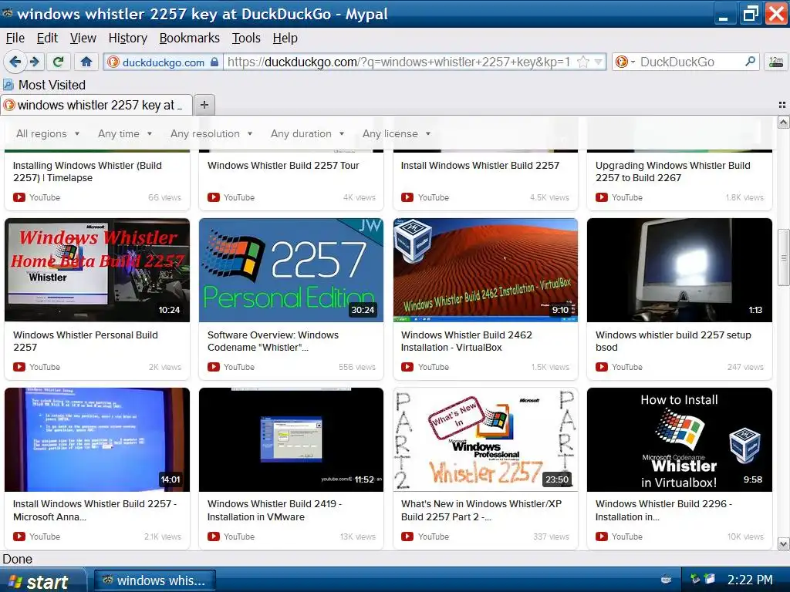The image size is (790, 592).
Task: Open the Most Visited bookmarks folder
Action: click(44, 85)
